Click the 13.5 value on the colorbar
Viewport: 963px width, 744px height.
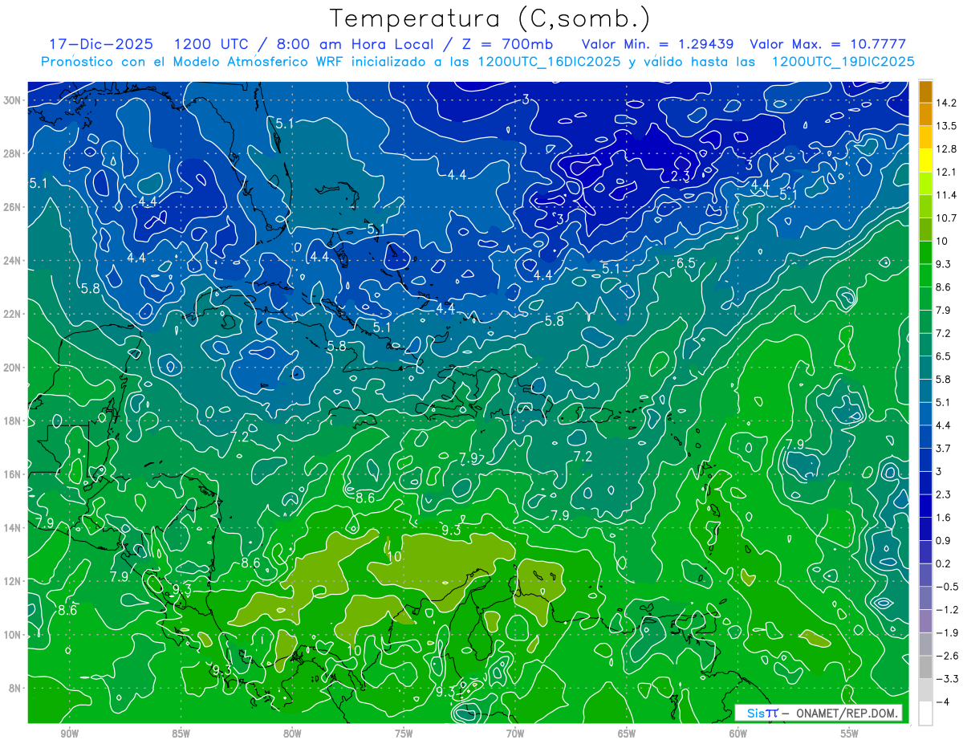946,126
